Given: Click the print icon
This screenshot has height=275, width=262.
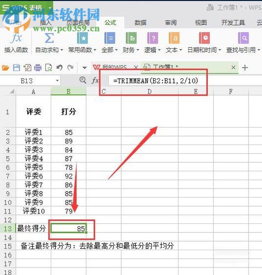Looking at the screenshot, I should pos(38,68).
